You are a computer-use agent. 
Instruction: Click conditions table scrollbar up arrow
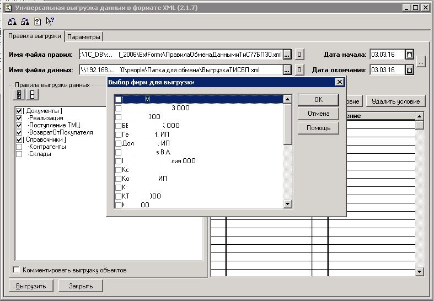[x=419, y=116]
